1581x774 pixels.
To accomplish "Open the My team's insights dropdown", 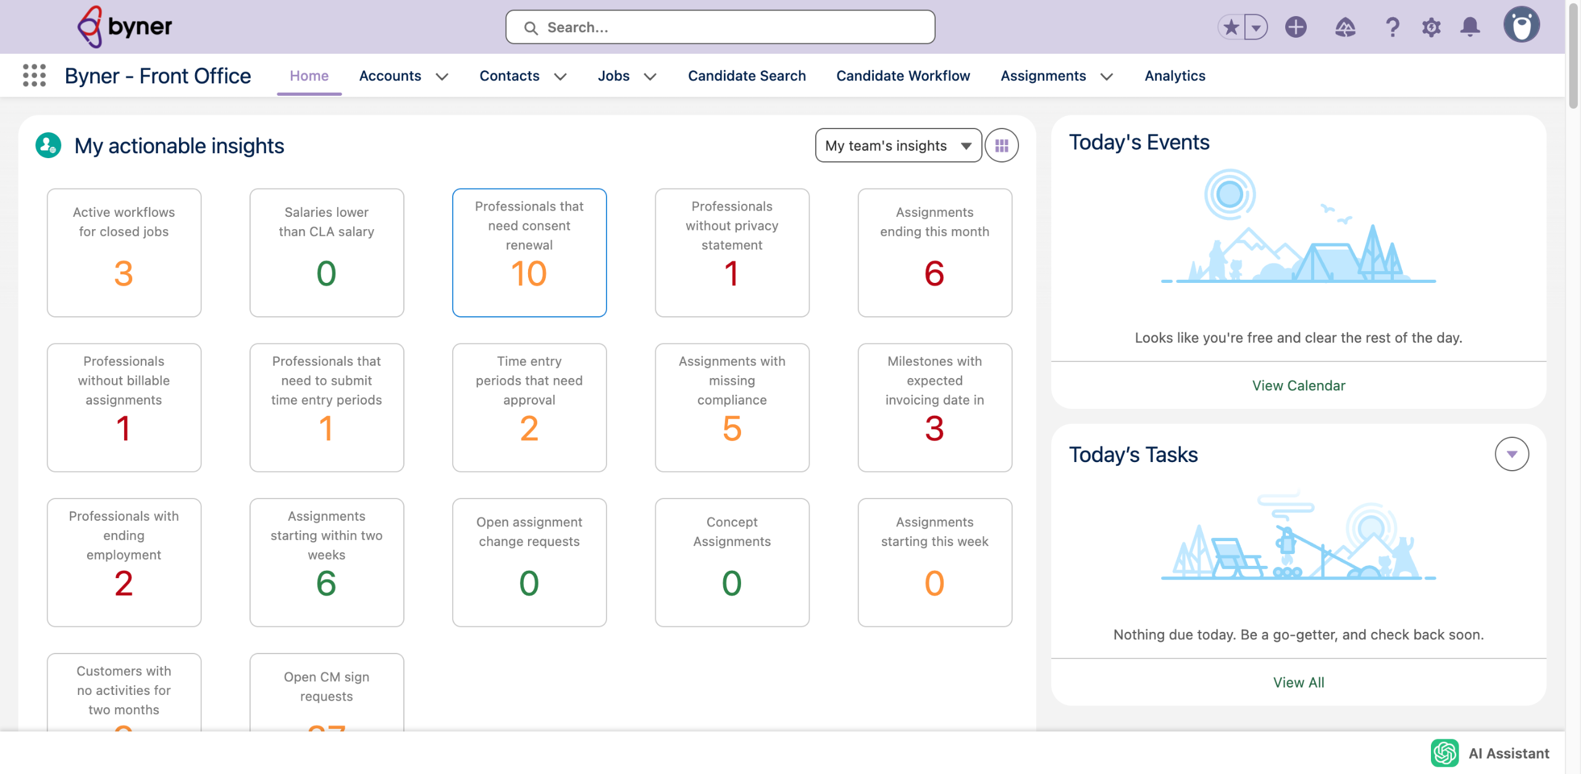I will pos(898,146).
